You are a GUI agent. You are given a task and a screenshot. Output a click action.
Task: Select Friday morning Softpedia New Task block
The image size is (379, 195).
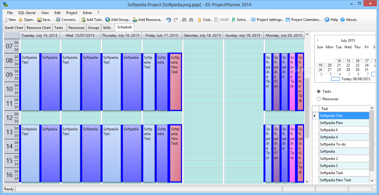pyautogui.click(x=175, y=82)
